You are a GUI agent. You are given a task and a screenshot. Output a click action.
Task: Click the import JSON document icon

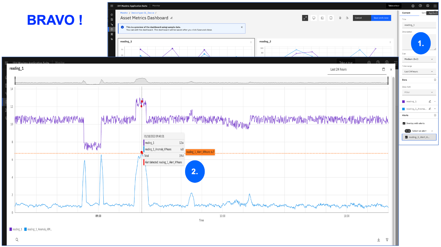pyautogui.click(x=340, y=18)
